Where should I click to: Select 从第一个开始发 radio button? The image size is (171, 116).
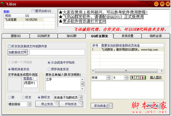click(10, 63)
